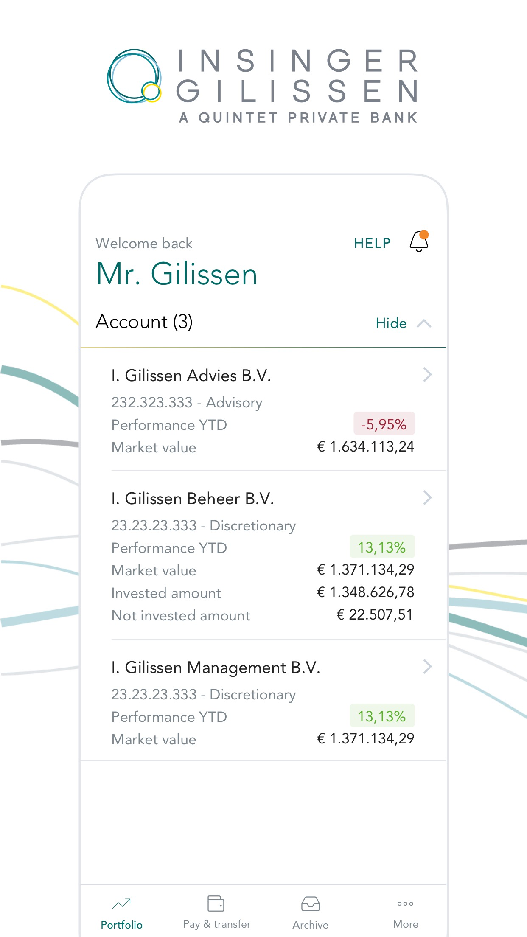This screenshot has height=937, width=527.
Task: Click the Insinger Gilissen circle logo
Action: coord(134,76)
